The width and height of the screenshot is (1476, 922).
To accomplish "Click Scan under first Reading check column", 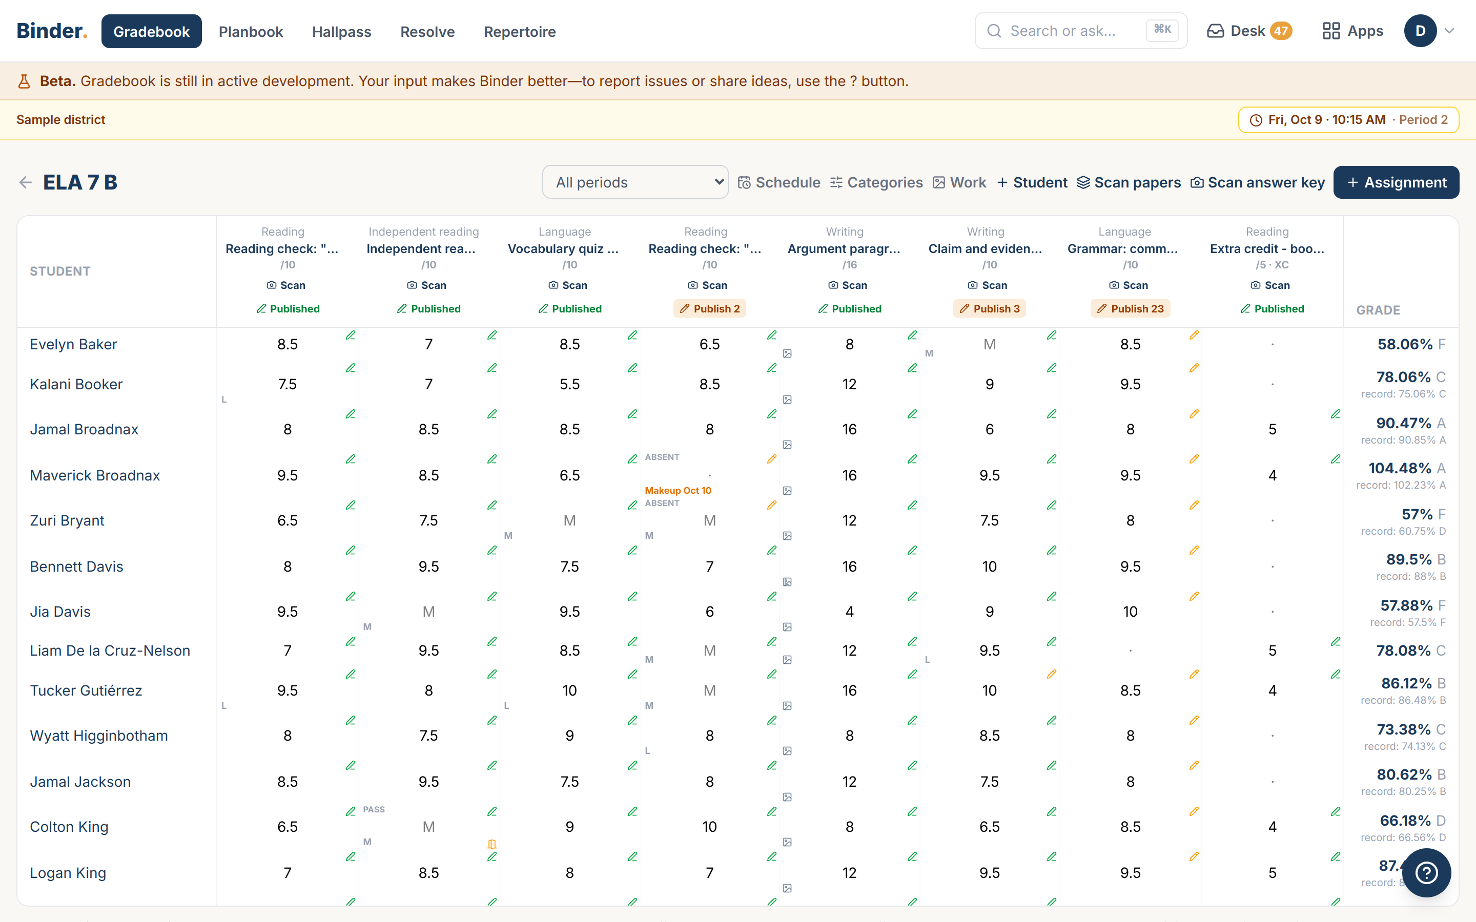I will pyautogui.click(x=286, y=285).
